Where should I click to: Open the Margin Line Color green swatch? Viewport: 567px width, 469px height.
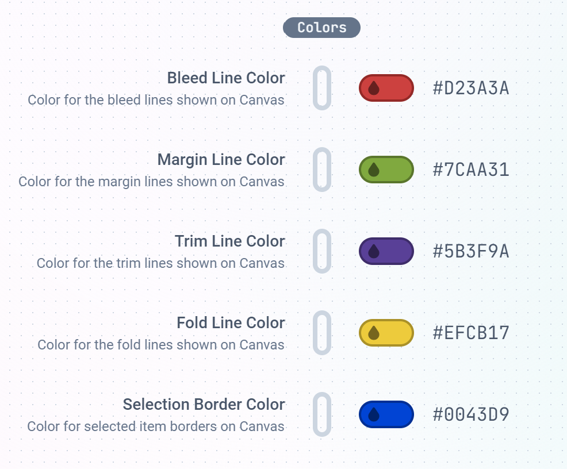point(386,170)
